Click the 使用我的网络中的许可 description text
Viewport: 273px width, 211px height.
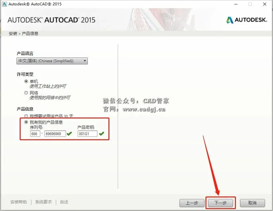coord(50,98)
